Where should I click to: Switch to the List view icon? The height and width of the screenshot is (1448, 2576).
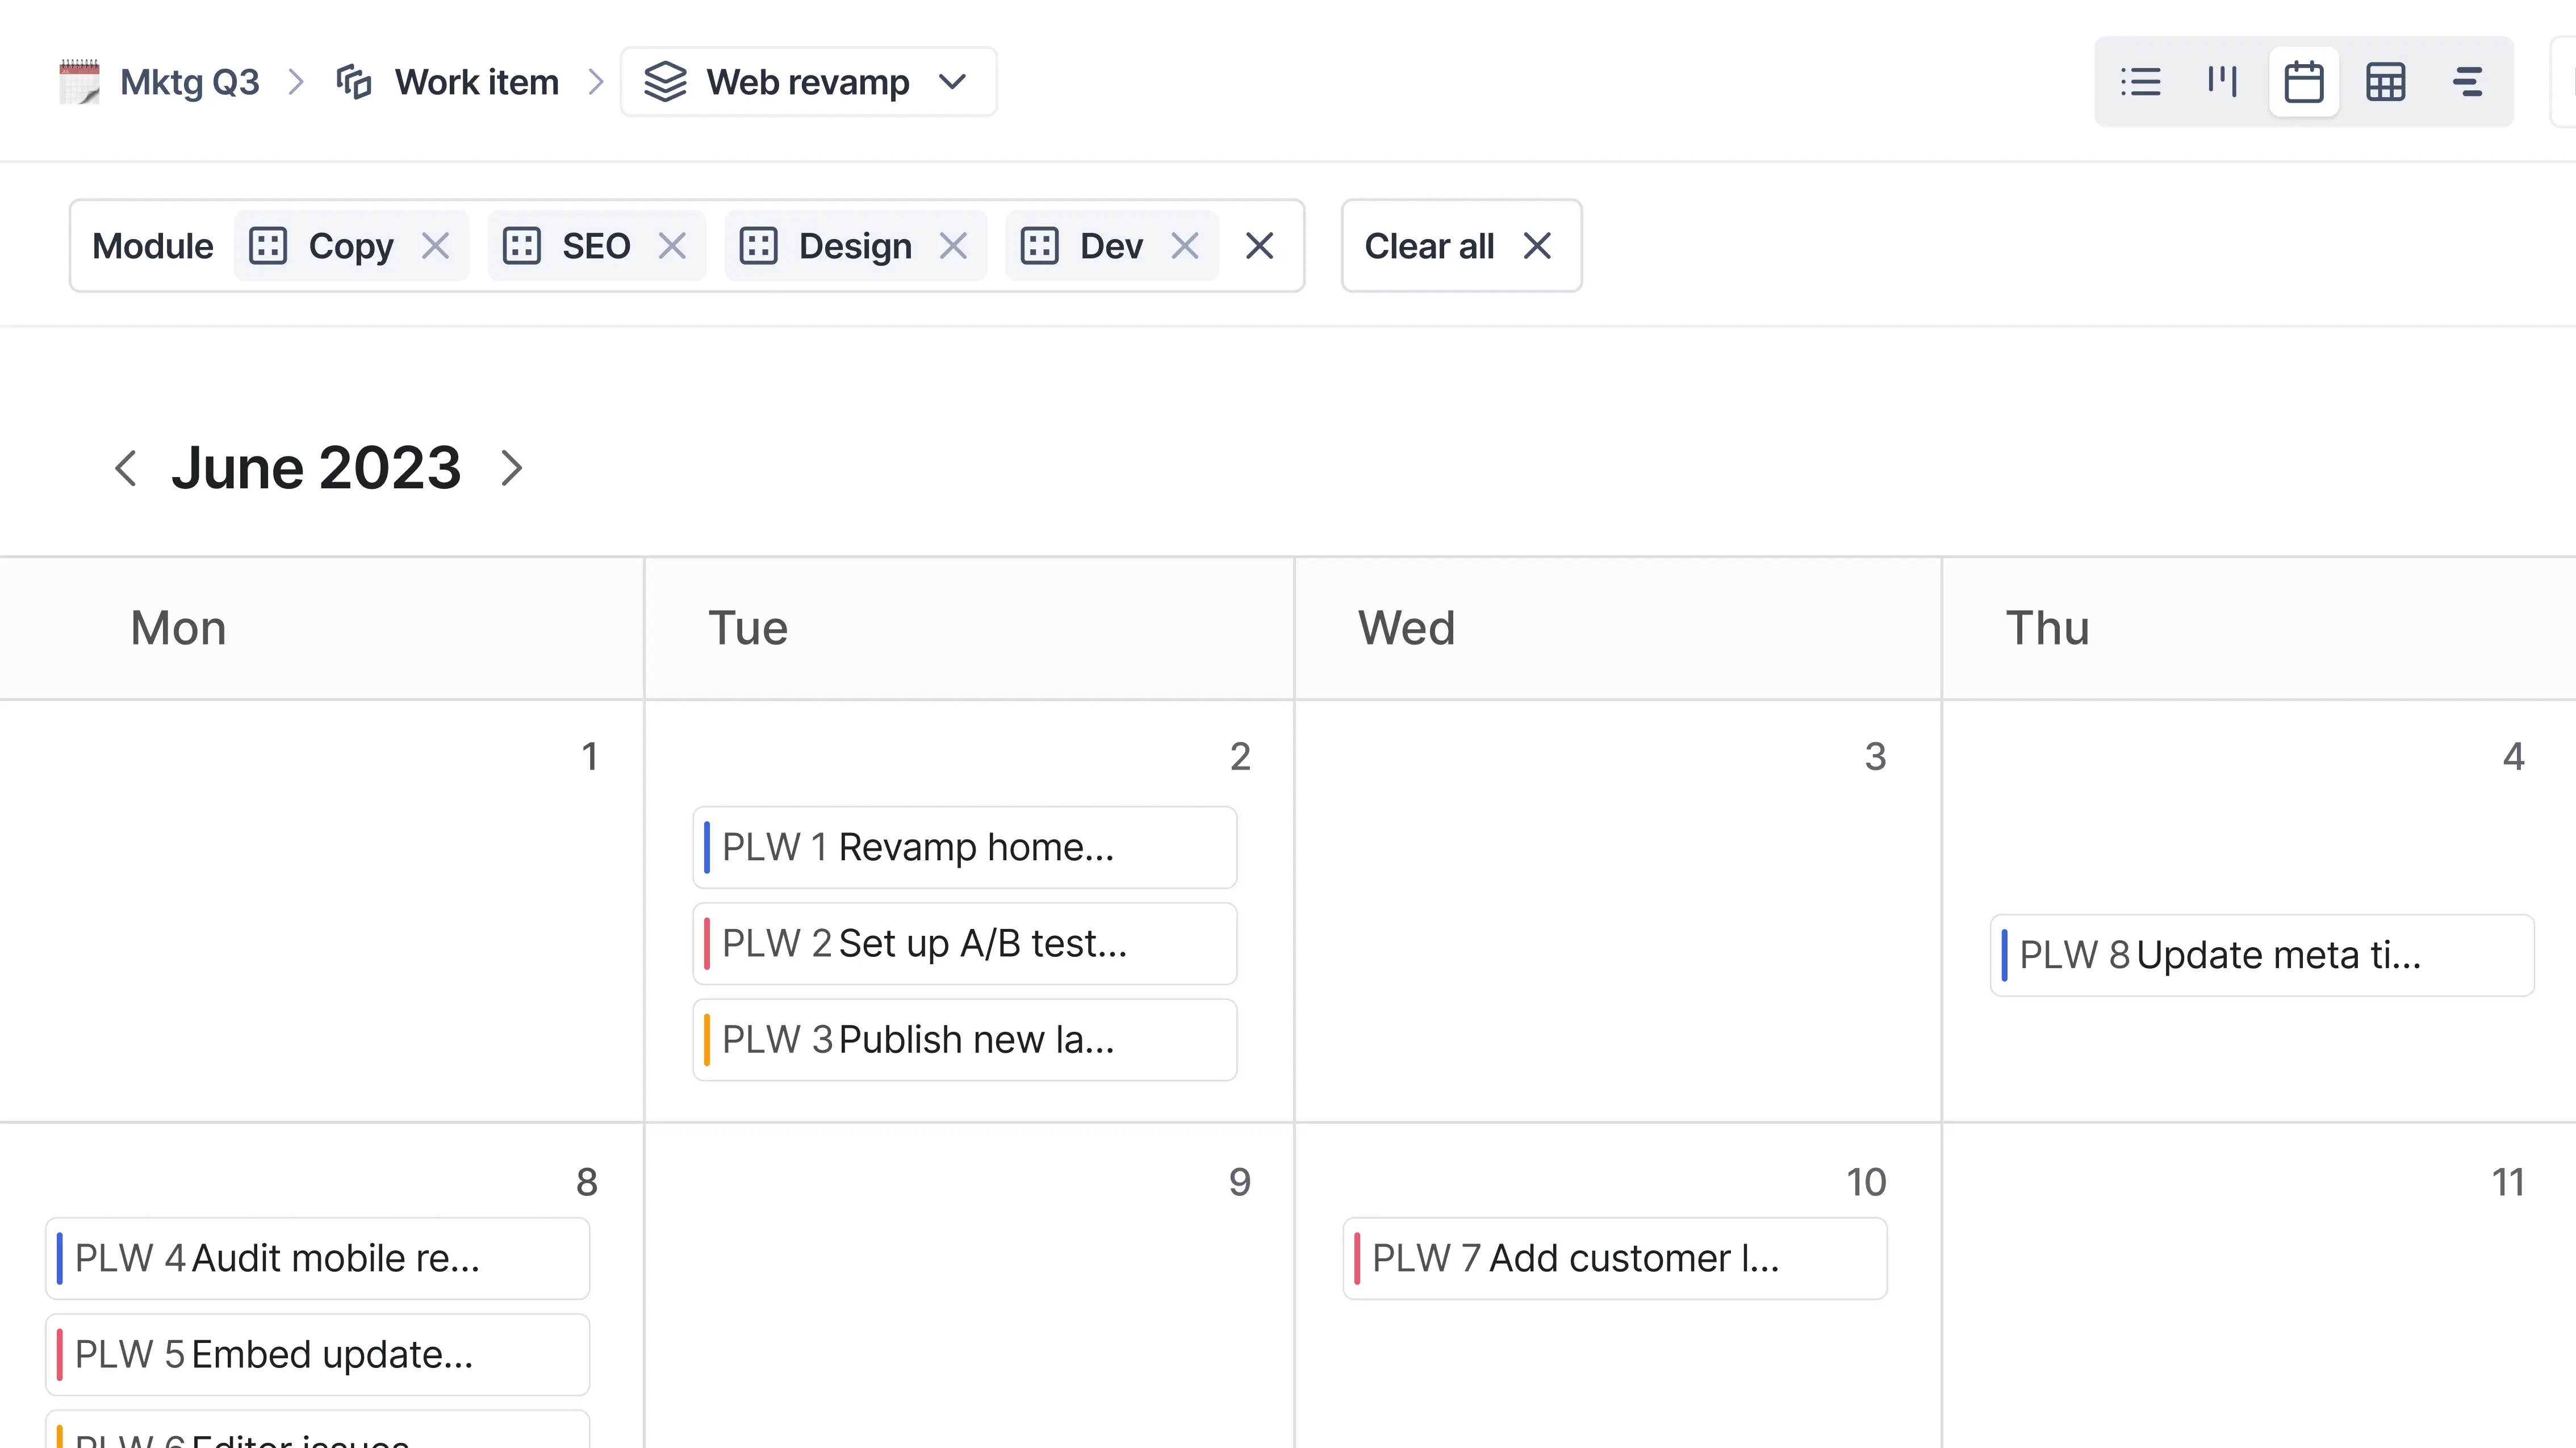[x=2140, y=82]
